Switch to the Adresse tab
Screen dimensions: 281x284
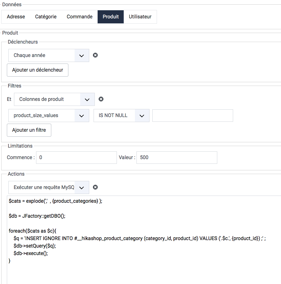point(16,17)
